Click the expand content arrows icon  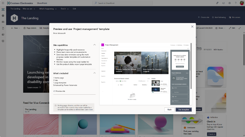click(240, 28)
